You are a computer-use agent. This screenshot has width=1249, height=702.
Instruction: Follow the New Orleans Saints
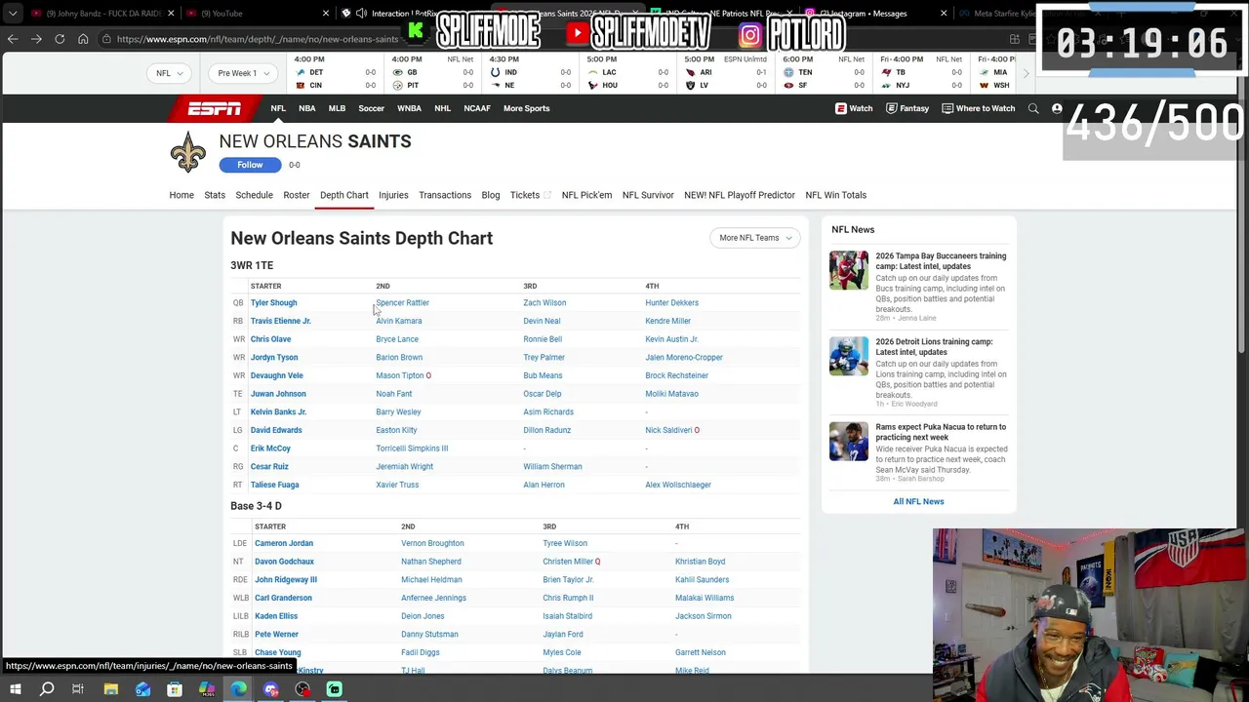coord(250,165)
